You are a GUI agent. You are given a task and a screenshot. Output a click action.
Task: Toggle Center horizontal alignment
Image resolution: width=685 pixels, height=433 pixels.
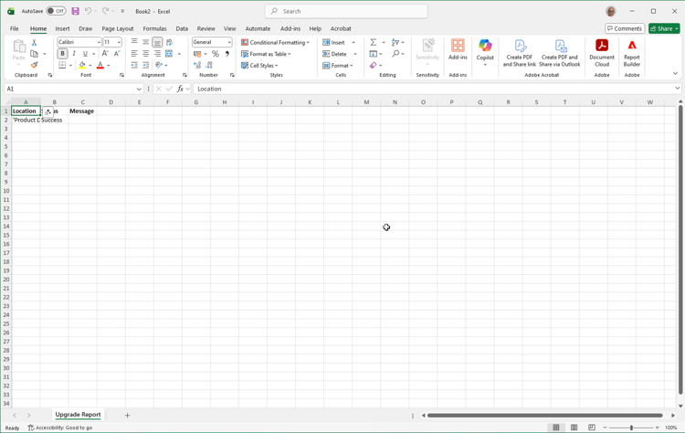point(145,54)
